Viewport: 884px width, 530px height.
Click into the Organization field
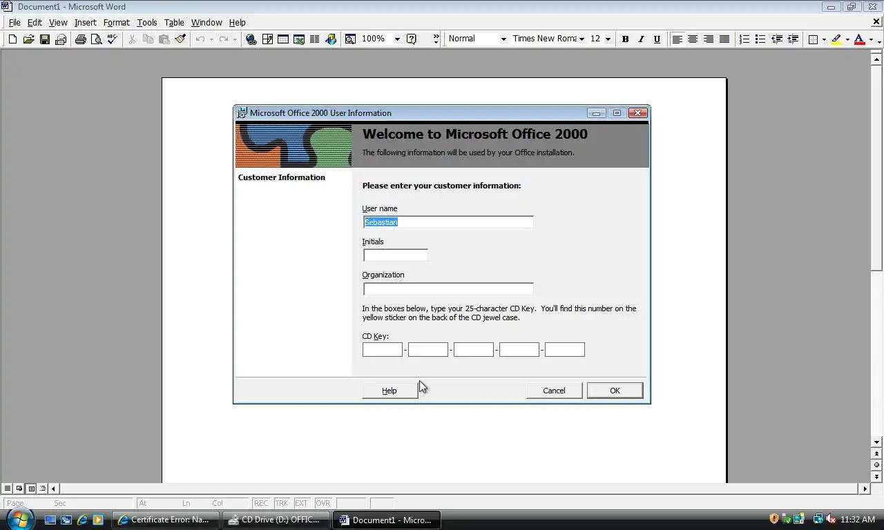tap(448, 288)
